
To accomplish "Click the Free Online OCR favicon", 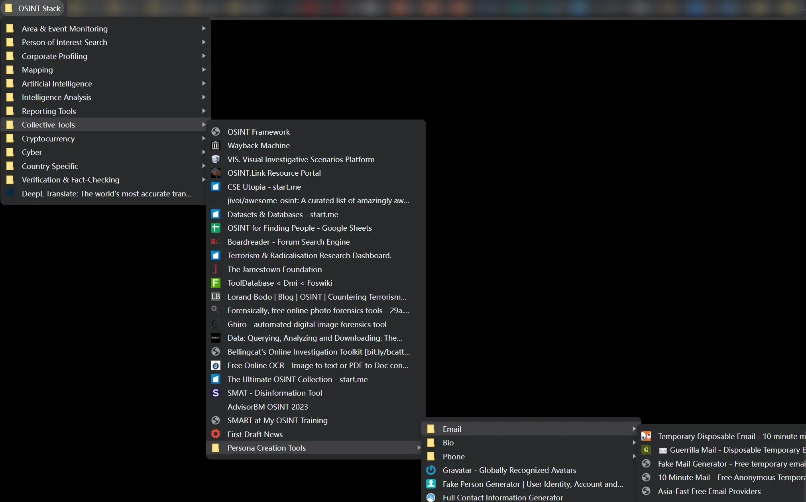I will tap(216, 365).
